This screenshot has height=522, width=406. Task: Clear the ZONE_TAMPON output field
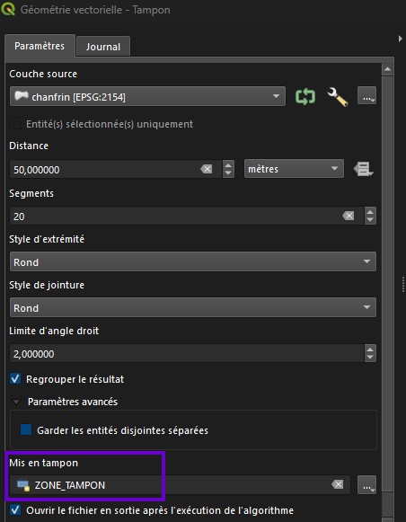coord(338,484)
